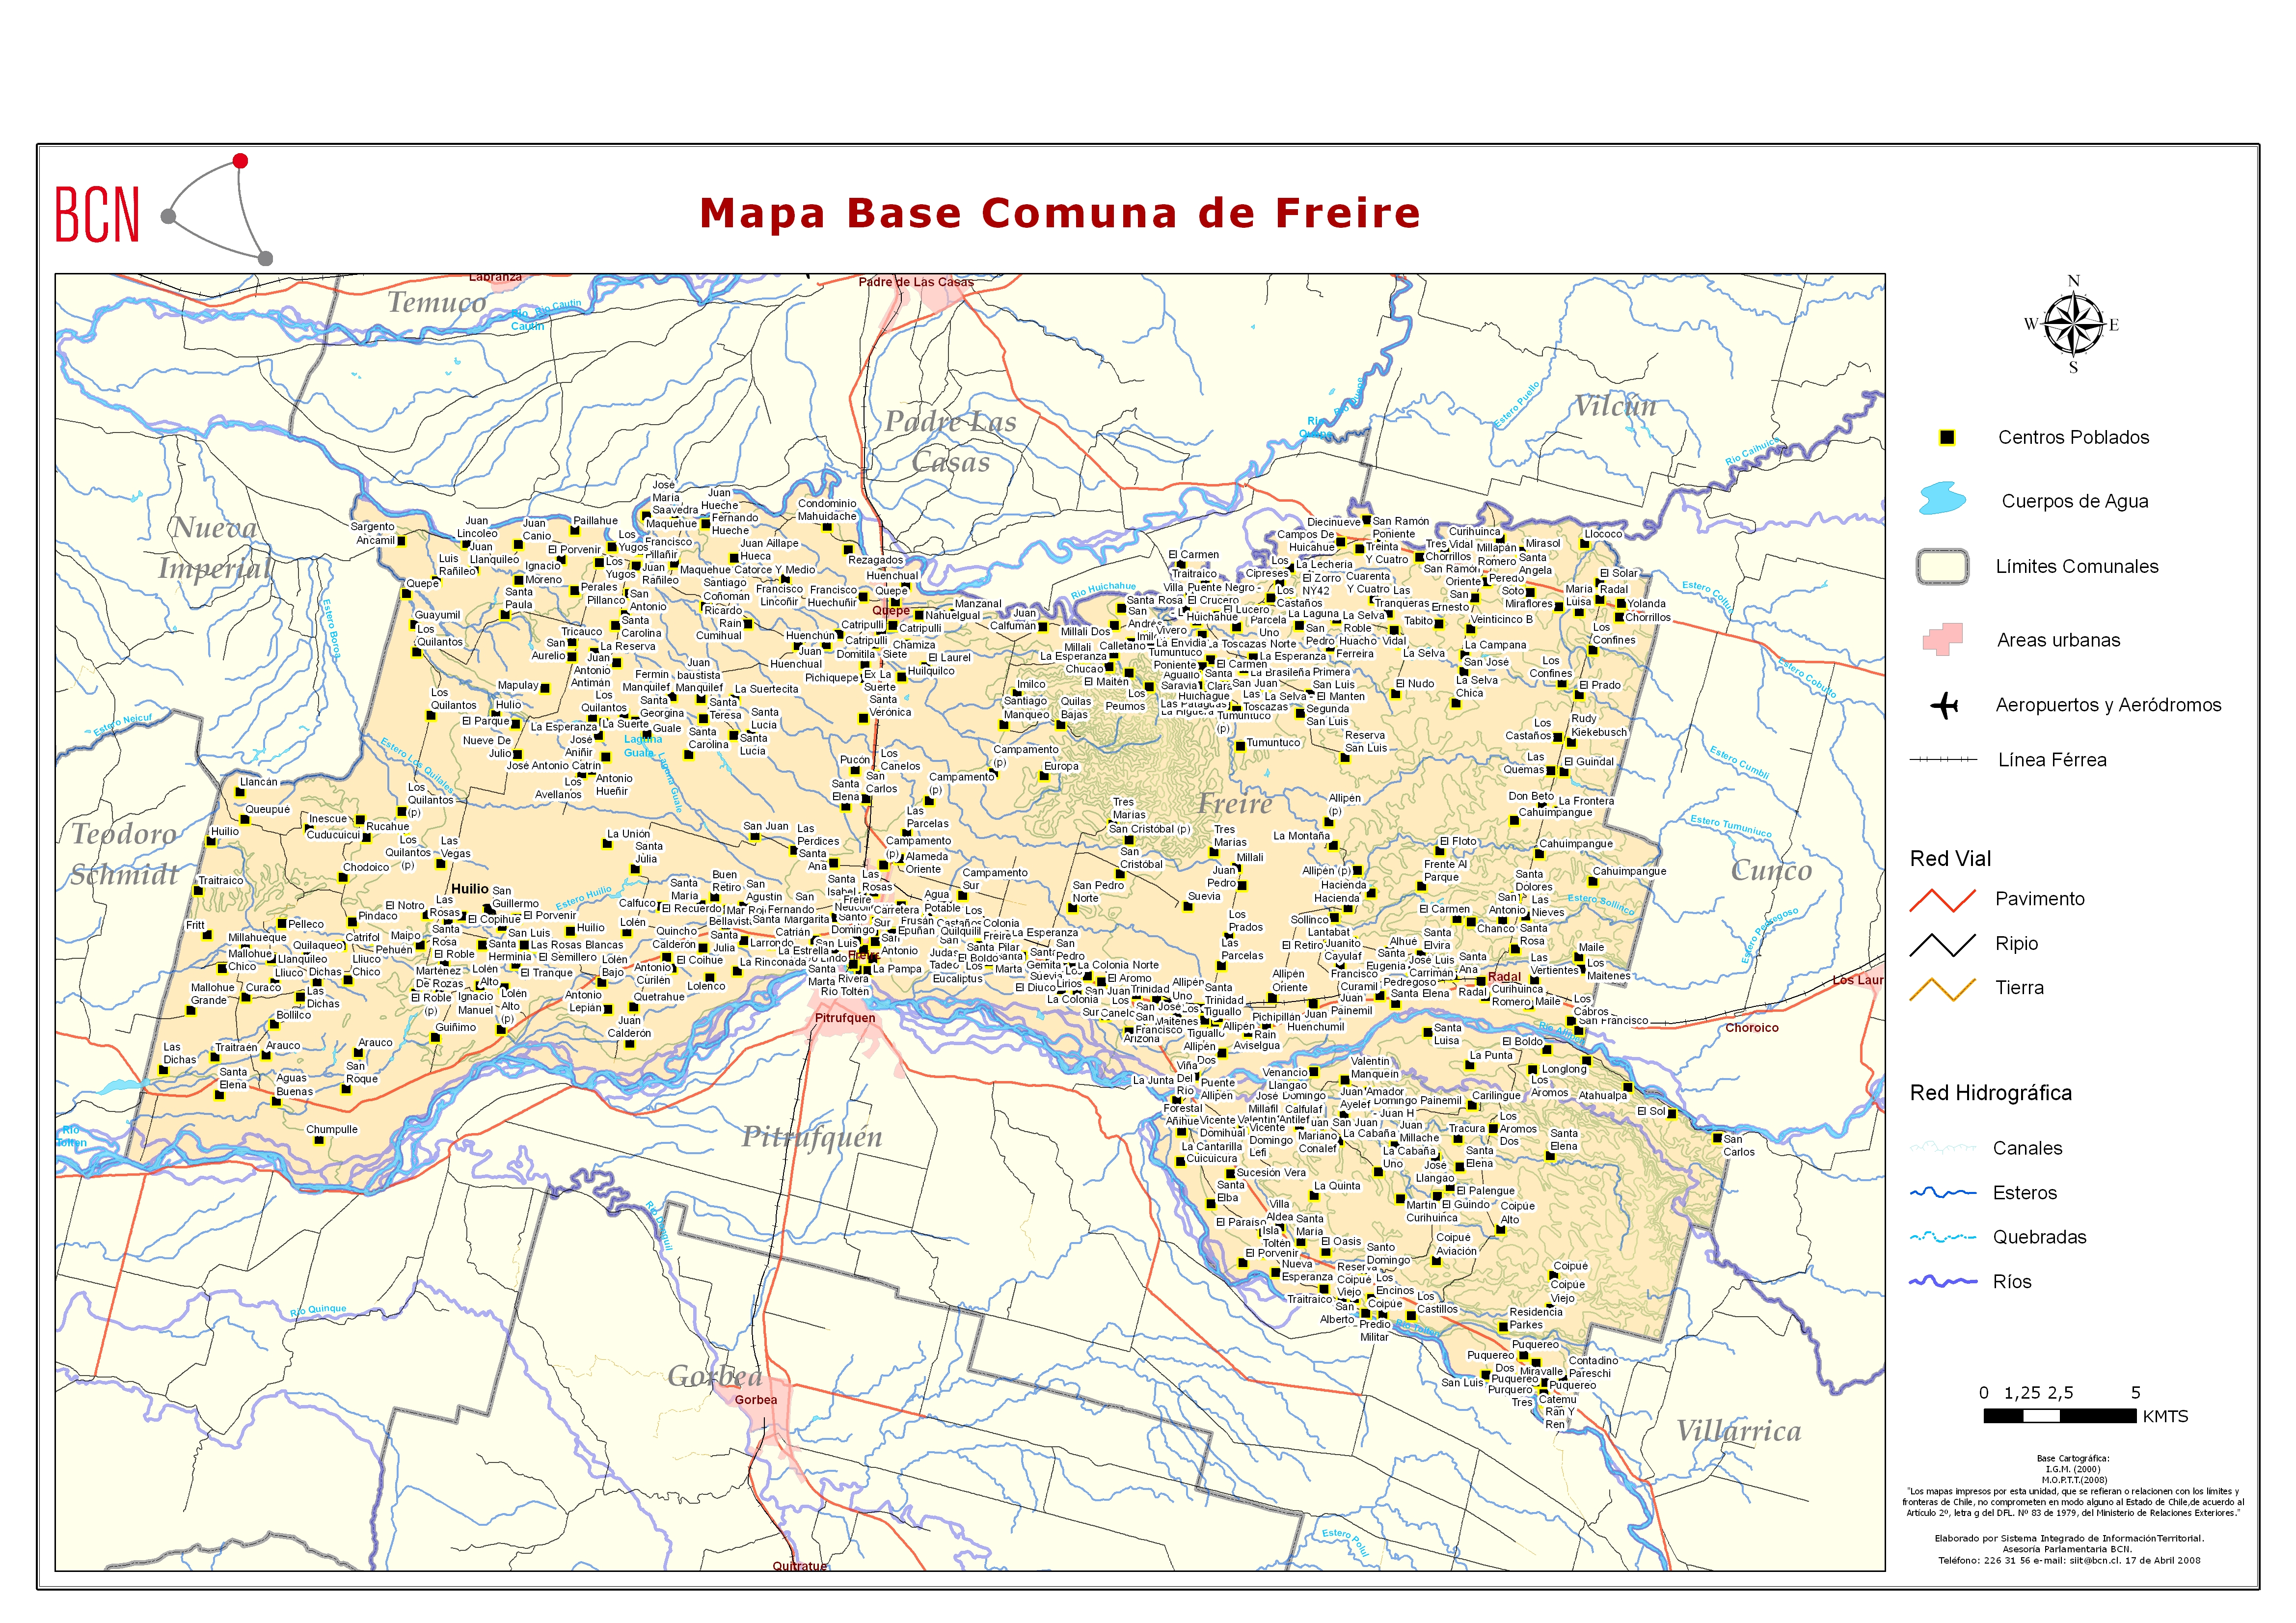The image size is (2296, 1623).
Task: Click the Límites Comunales color swatch
Action: tap(1942, 567)
